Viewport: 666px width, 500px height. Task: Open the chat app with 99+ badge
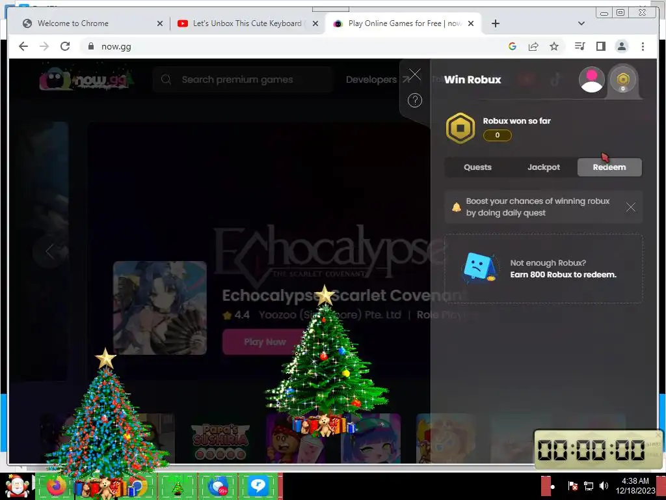pyautogui.click(x=218, y=486)
